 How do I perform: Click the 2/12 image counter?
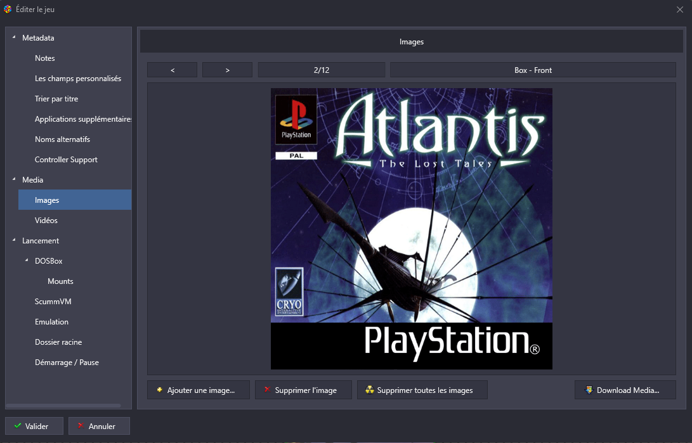click(322, 70)
